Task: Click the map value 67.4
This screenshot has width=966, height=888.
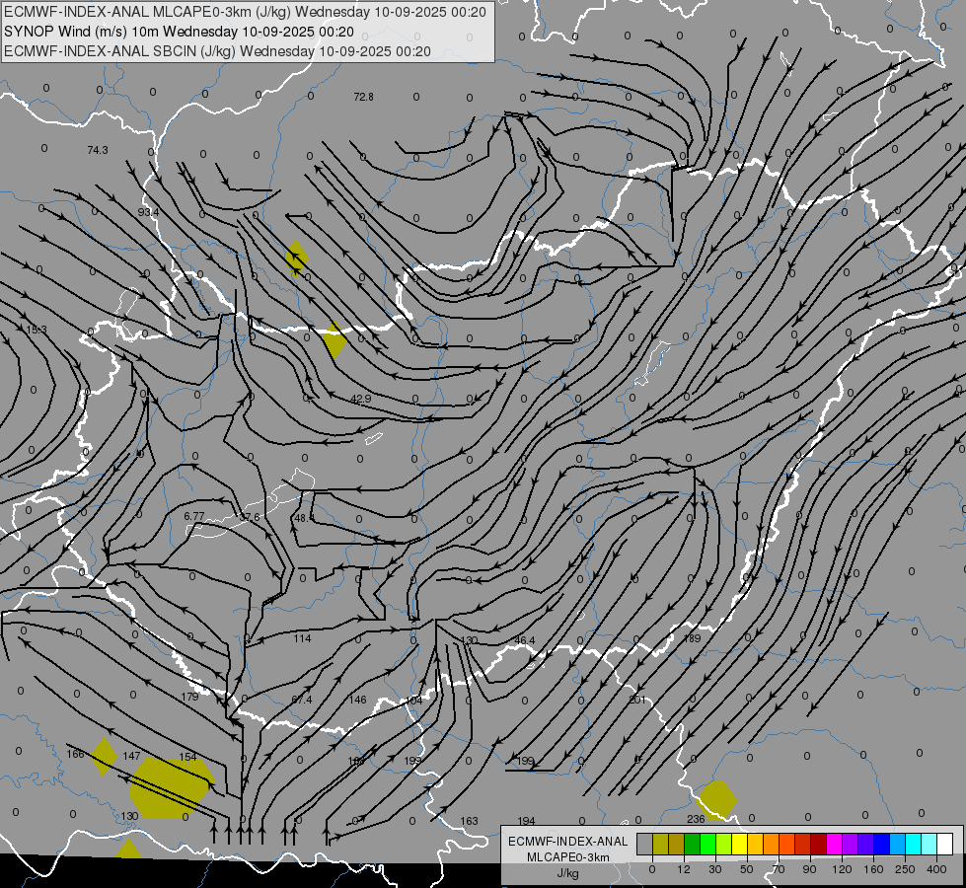Action: point(302,701)
